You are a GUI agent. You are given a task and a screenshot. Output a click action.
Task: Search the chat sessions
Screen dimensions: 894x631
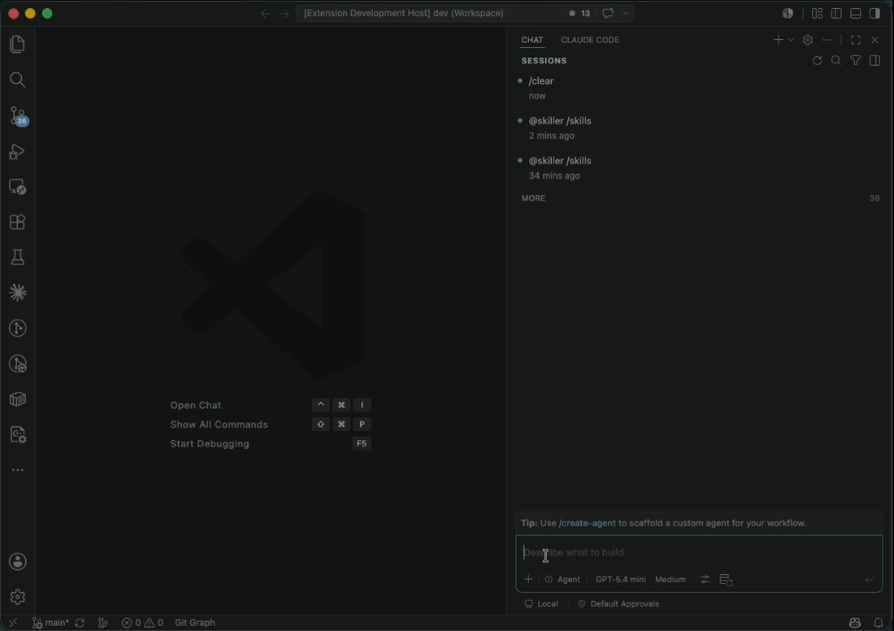(x=835, y=60)
